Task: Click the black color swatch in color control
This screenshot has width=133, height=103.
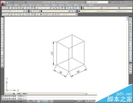Action: point(79,11)
